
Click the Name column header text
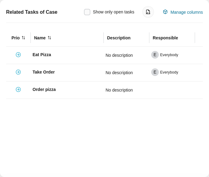40,38
